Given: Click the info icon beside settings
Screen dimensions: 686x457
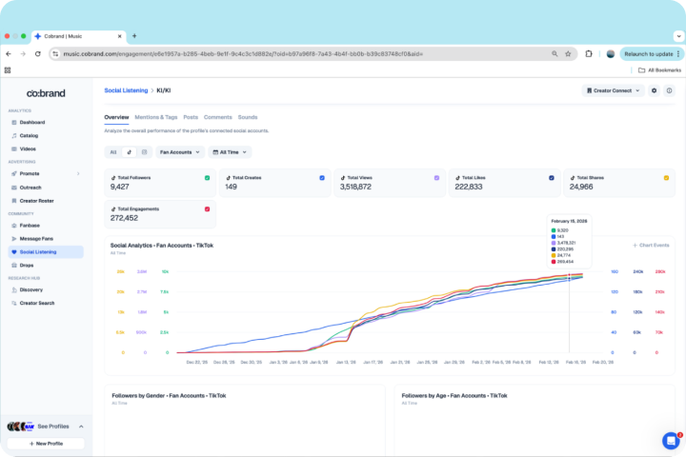Looking at the screenshot, I should [x=669, y=90].
